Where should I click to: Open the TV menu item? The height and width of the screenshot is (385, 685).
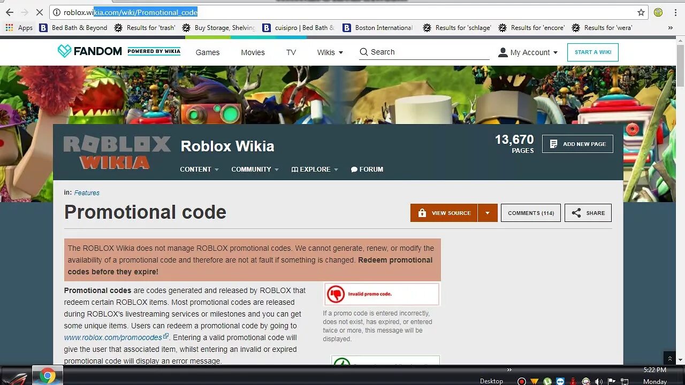click(291, 52)
